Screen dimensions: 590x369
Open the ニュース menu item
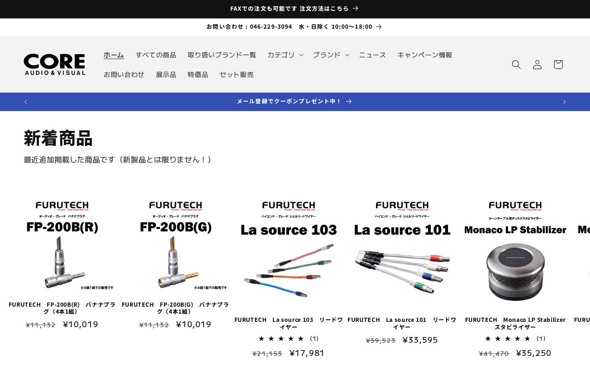point(372,55)
